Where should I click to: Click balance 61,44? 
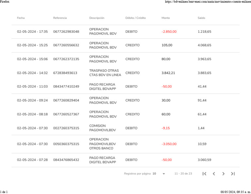pyautogui.click(x=202, y=114)
